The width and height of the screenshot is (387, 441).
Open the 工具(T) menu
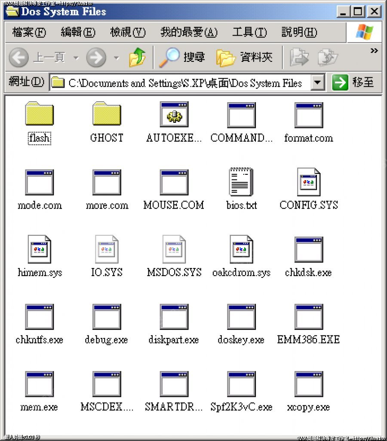[x=249, y=32]
